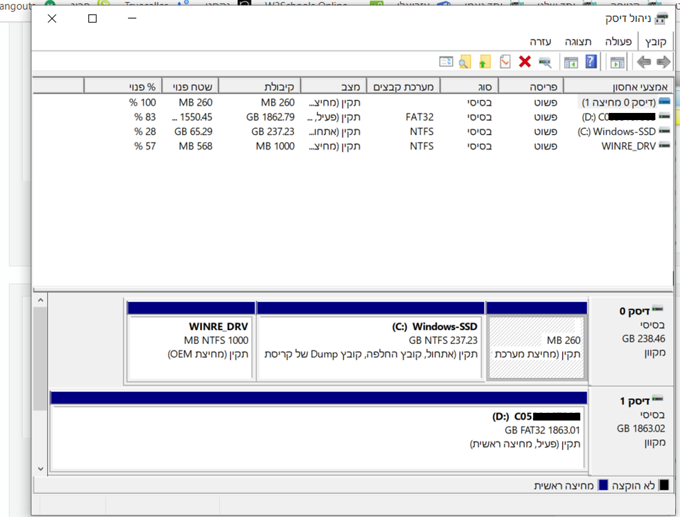
Task: Open the עזרה menu
Action: [x=540, y=42]
